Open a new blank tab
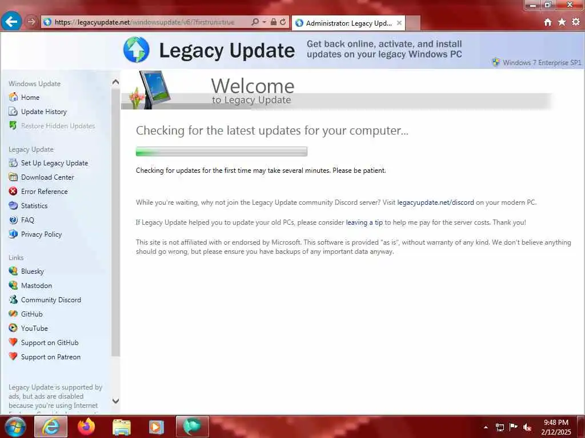The height and width of the screenshot is (438, 585). click(x=413, y=23)
